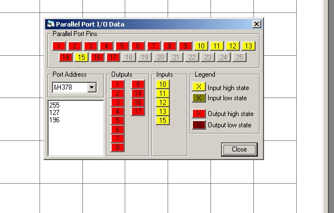
Task: Select value 127 in the data list
Action: click(54, 112)
